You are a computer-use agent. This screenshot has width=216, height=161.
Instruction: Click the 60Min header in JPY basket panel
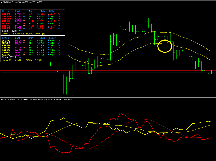click(x=53, y=38)
